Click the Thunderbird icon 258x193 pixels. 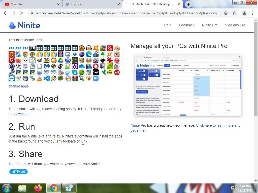coord(25,78)
